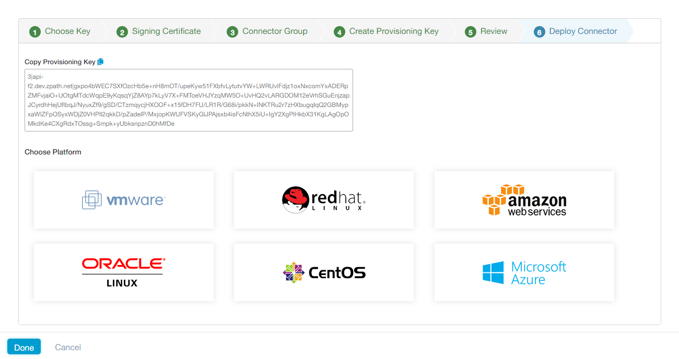
Task: Click the Done button
Action: click(24, 346)
